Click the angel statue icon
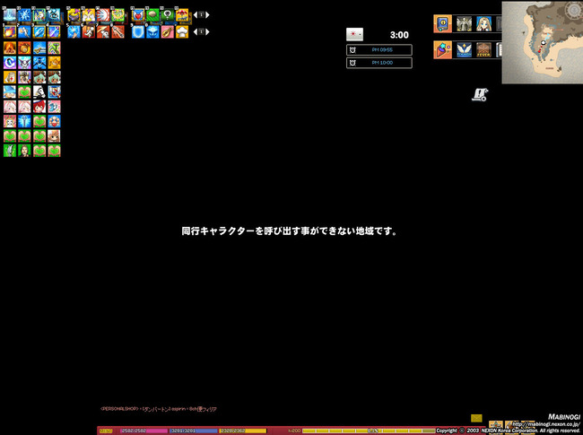The height and width of the screenshot is (435, 583). pyautogui.click(x=464, y=24)
